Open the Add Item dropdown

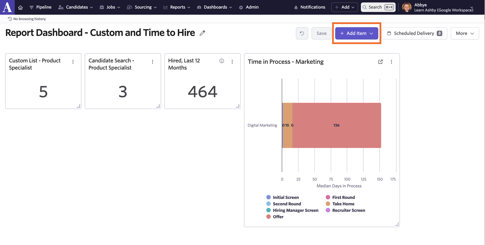(x=357, y=33)
